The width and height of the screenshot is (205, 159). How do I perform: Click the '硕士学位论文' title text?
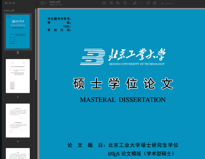tap(123, 83)
